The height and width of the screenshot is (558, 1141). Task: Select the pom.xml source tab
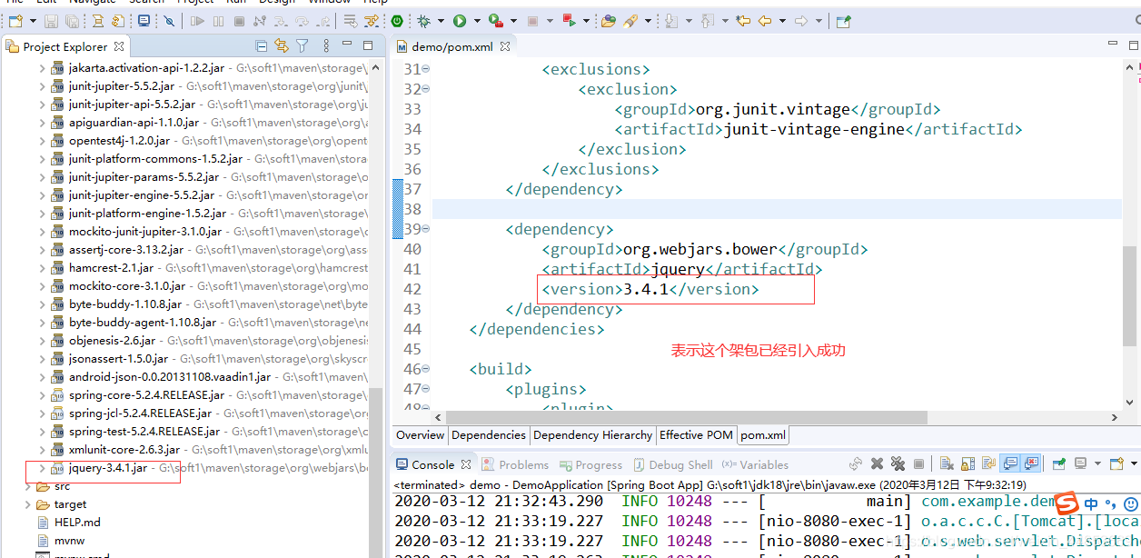pyautogui.click(x=763, y=435)
